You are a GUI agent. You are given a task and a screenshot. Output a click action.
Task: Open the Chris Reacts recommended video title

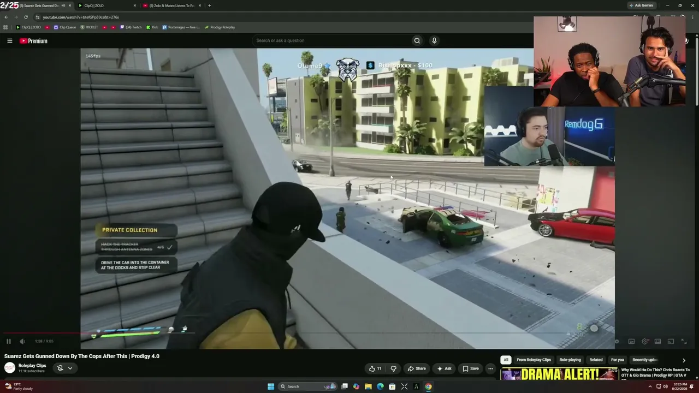[x=655, y=372]
